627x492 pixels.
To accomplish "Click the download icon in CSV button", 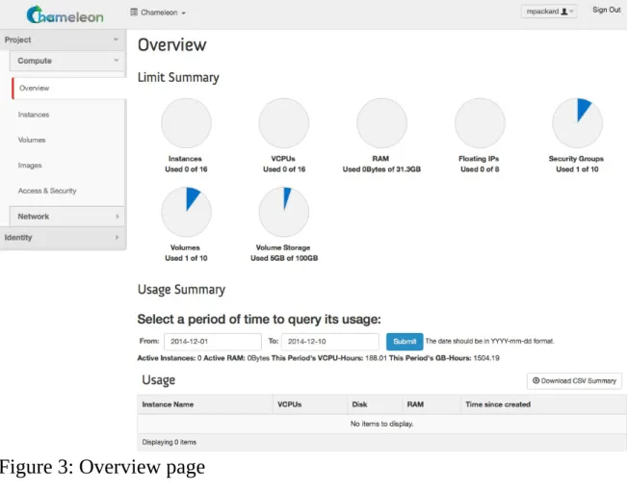I will point(536,380).
